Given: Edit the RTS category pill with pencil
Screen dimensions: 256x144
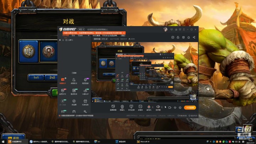Looking at the screenshot, I should coord(101,39).
